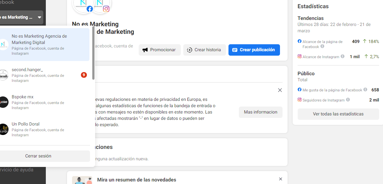Image resolution: width=383 pixels, height=184 pixels.
Task: Click the account list scrollbar
Action: click(x=93, y=54)
